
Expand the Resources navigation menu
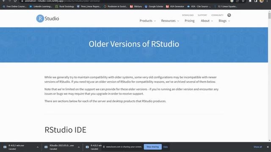click(170, 21)
